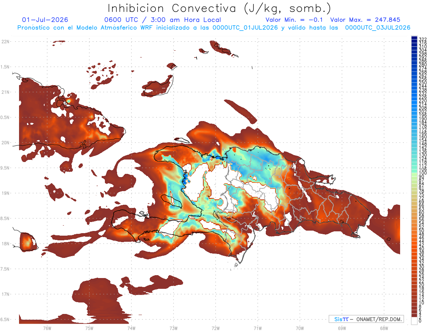Click the white 0 colorbar swatch
The width and height of the screenshot is (431, 333).
tap(414, 320)
